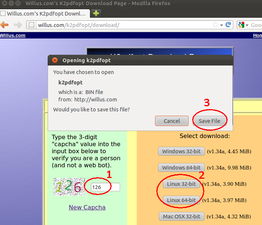Download the Linux 32-bit version
The height and width of the screenshot is (225, 262).
(x=181, y=184)
